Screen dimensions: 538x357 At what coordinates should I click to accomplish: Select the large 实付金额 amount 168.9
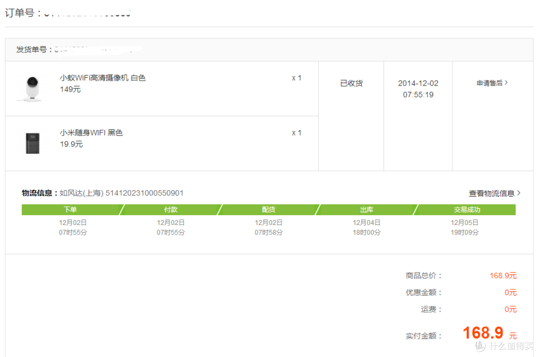[x=483, y=333]
